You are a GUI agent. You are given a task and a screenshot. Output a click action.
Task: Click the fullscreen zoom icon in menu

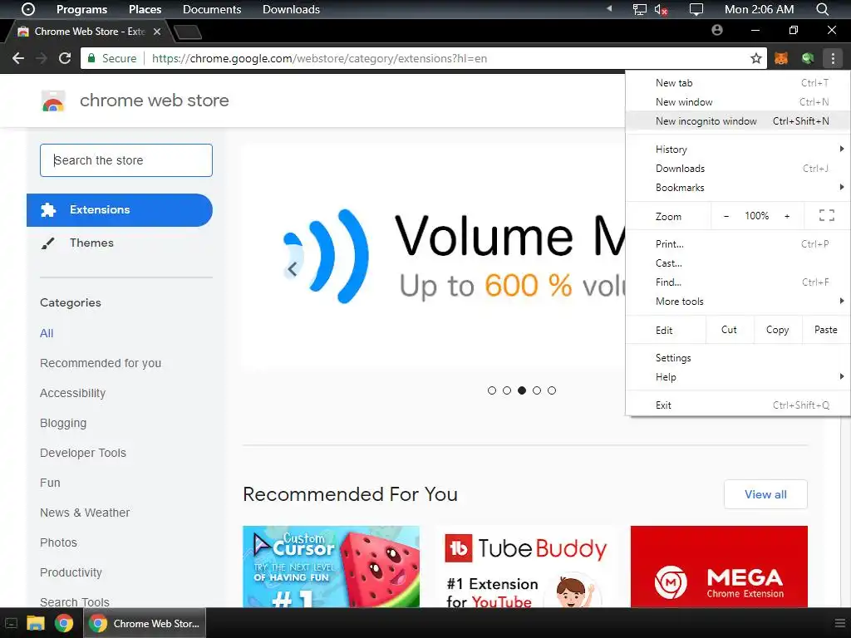point(827,216)
